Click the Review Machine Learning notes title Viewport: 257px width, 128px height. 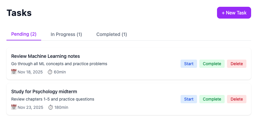[x=46, y=56]
